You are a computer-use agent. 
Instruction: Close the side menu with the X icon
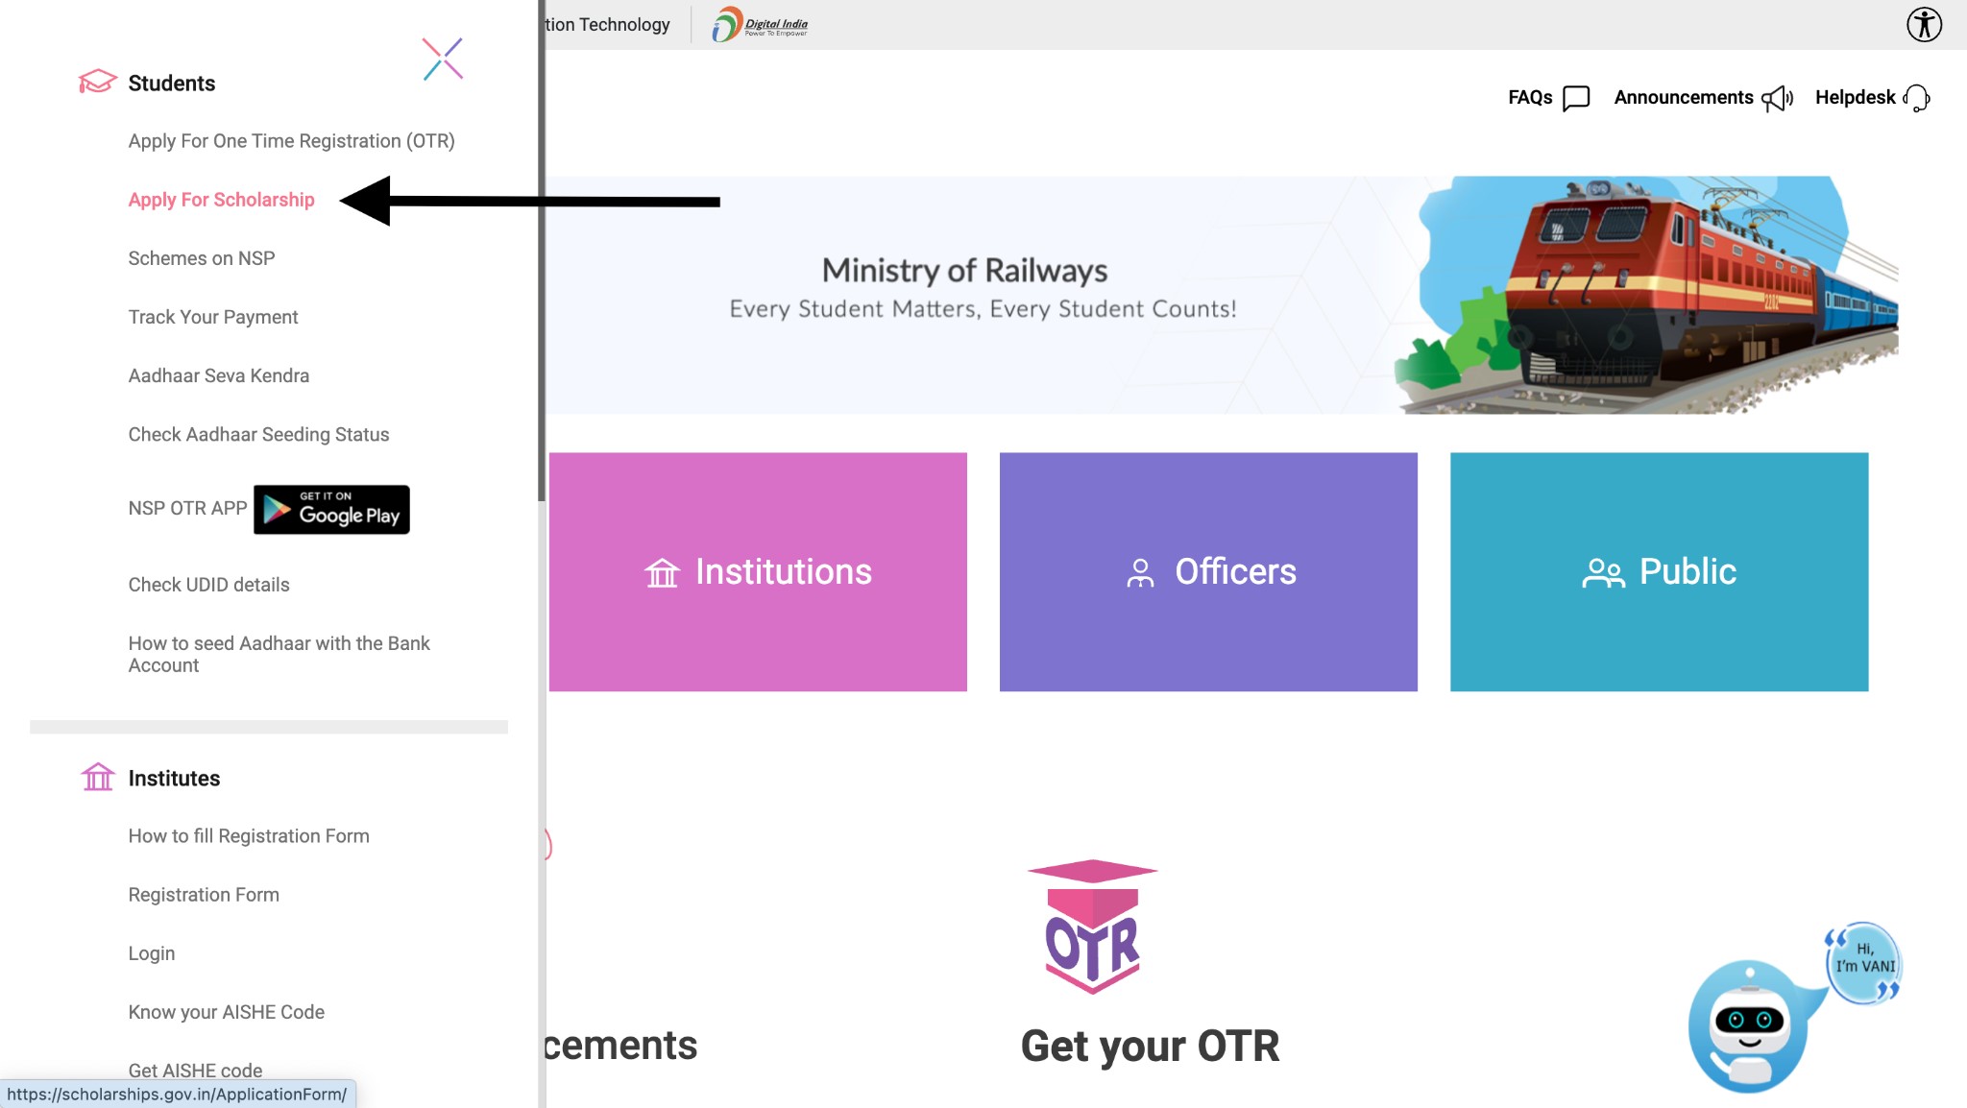pyautogui.click(x=443, y=60)
